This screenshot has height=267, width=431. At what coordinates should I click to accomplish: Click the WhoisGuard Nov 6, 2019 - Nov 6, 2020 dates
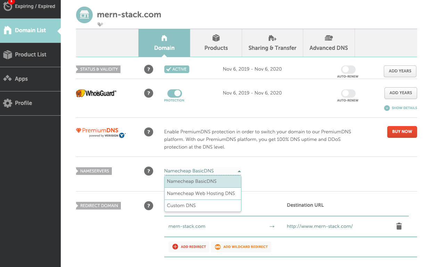(252, 93)
